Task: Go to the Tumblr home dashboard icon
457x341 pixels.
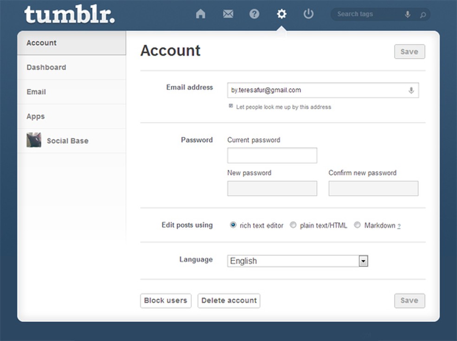Action: [201, 14]
